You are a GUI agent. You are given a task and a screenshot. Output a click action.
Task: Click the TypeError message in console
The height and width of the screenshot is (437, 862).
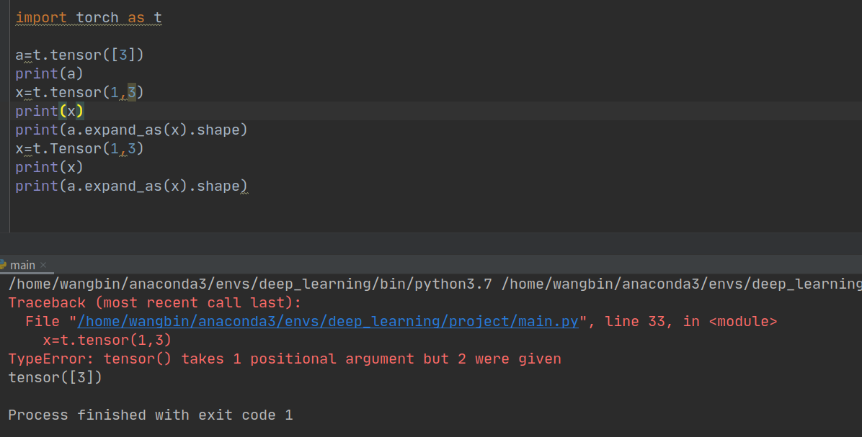tap(285, 359)
